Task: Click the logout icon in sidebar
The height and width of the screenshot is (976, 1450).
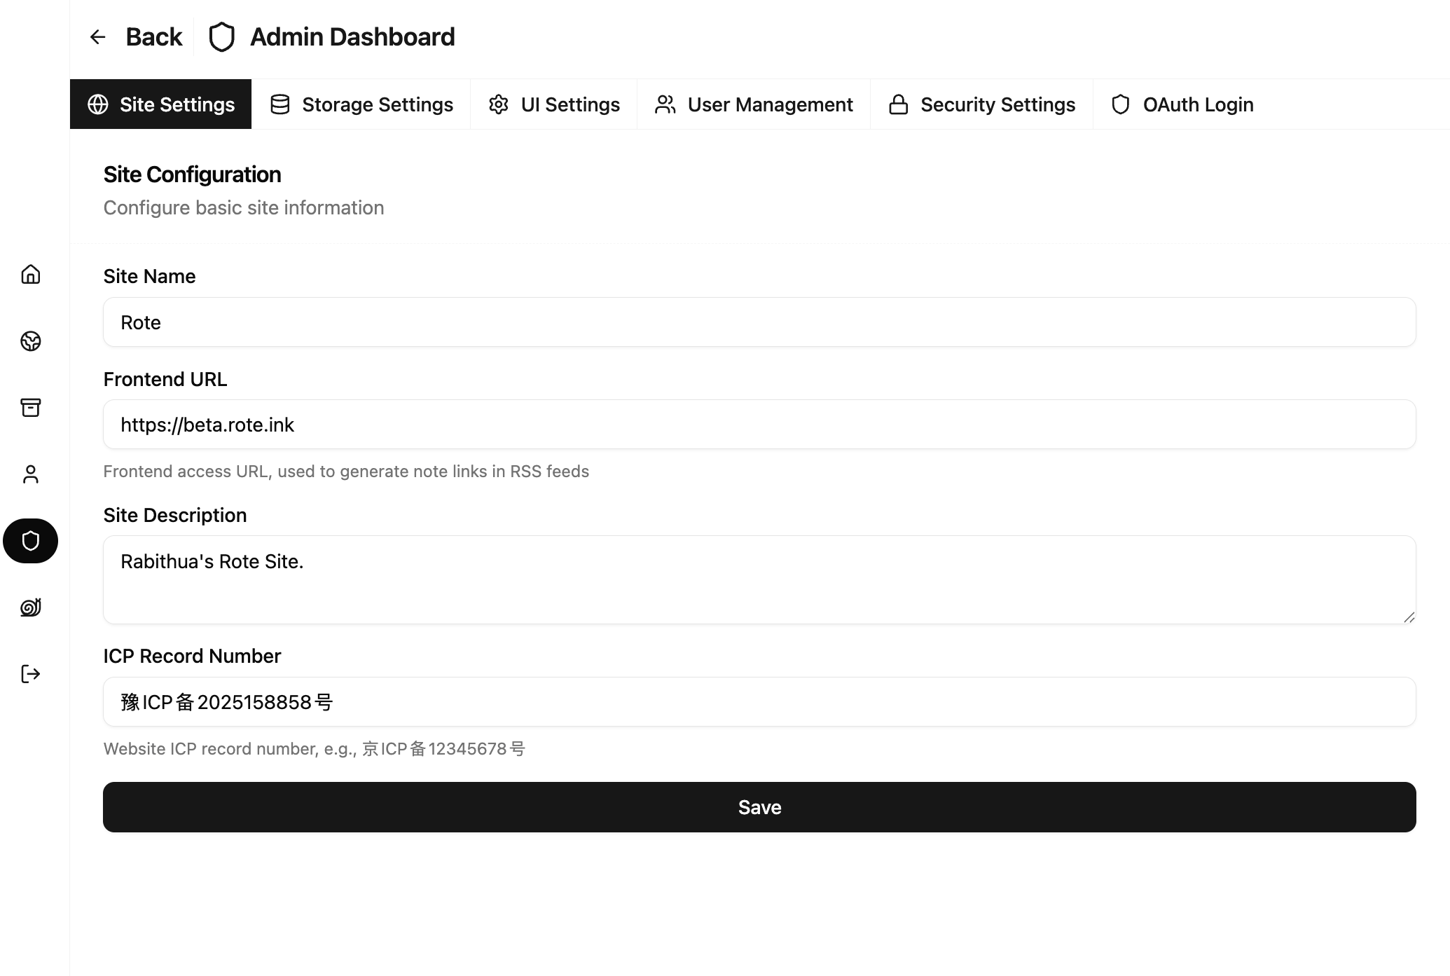Action: pos(31,674)
